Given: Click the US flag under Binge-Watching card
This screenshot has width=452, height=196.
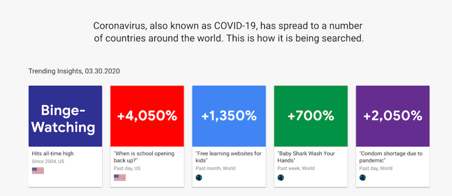Looking at the screenshot, I should [x=38, y=170].
